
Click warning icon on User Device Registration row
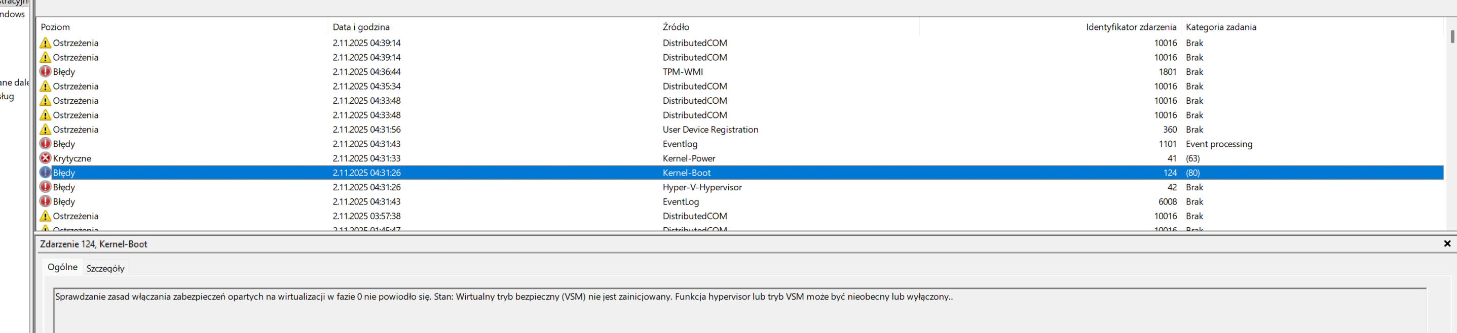coord(45,129)
